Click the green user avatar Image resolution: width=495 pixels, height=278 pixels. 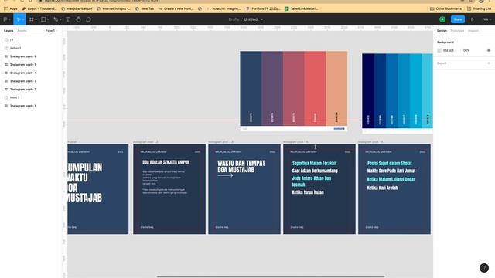click(x=442, y=19)
